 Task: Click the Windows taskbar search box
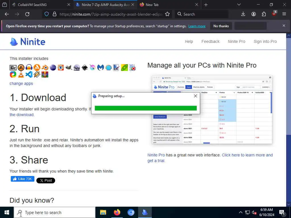click(x=55, y=212)
